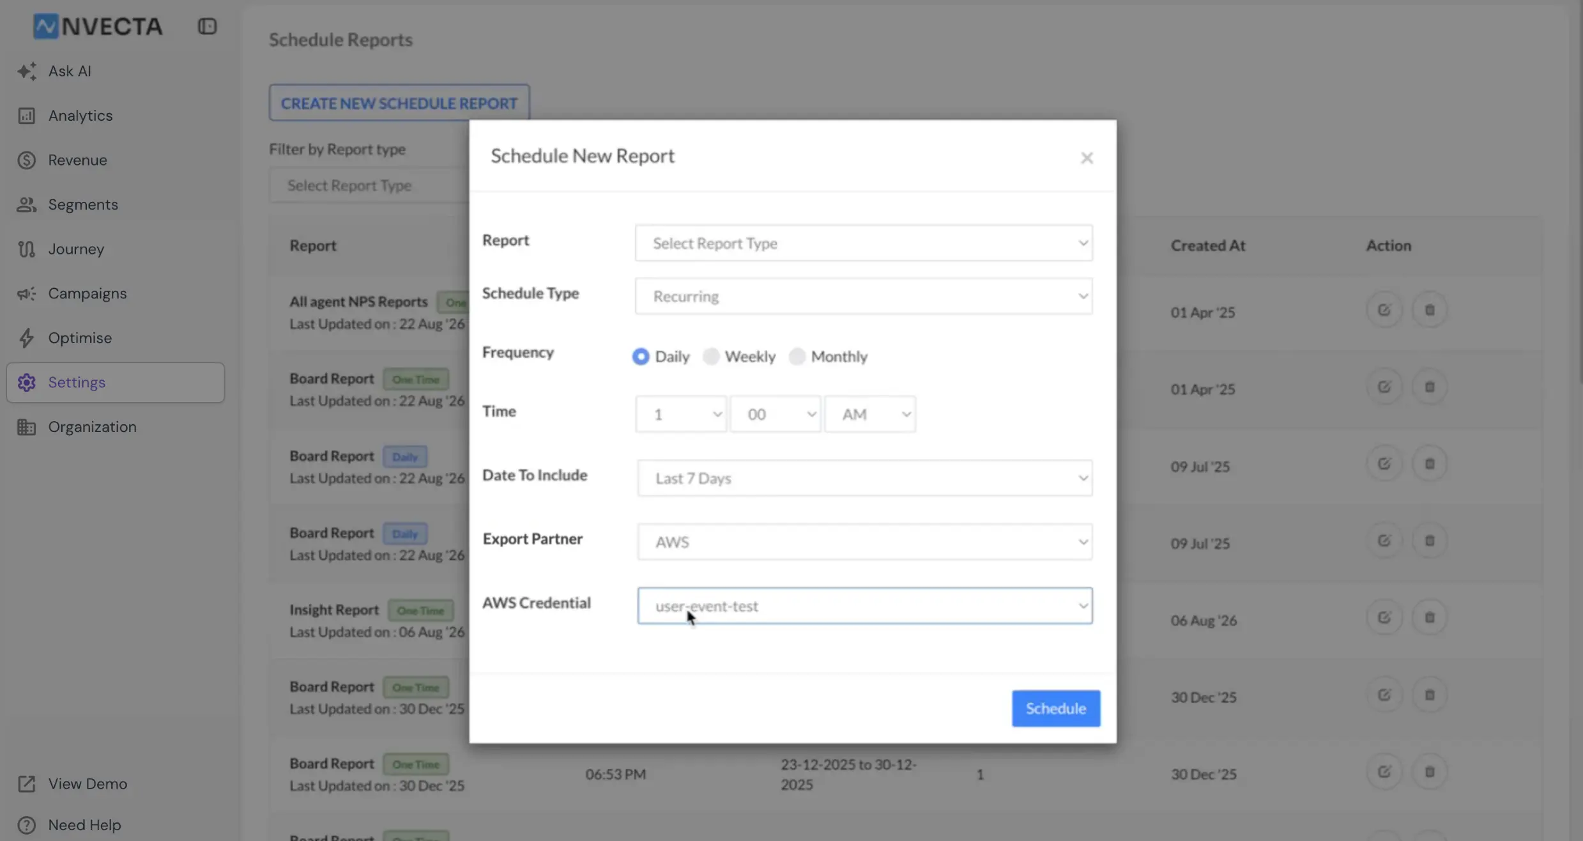This screenshot has height=841, width=1583.
Task: Open the minutes dropdown showing 00
Action: [775, 414]
